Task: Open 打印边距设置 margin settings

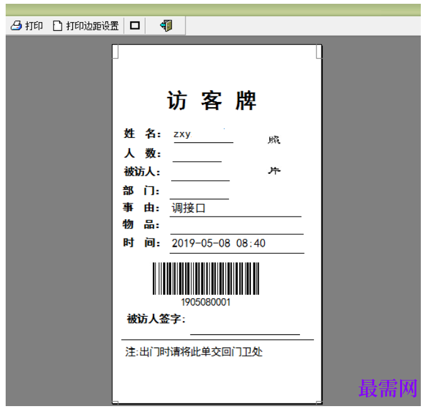Action: 86,26
